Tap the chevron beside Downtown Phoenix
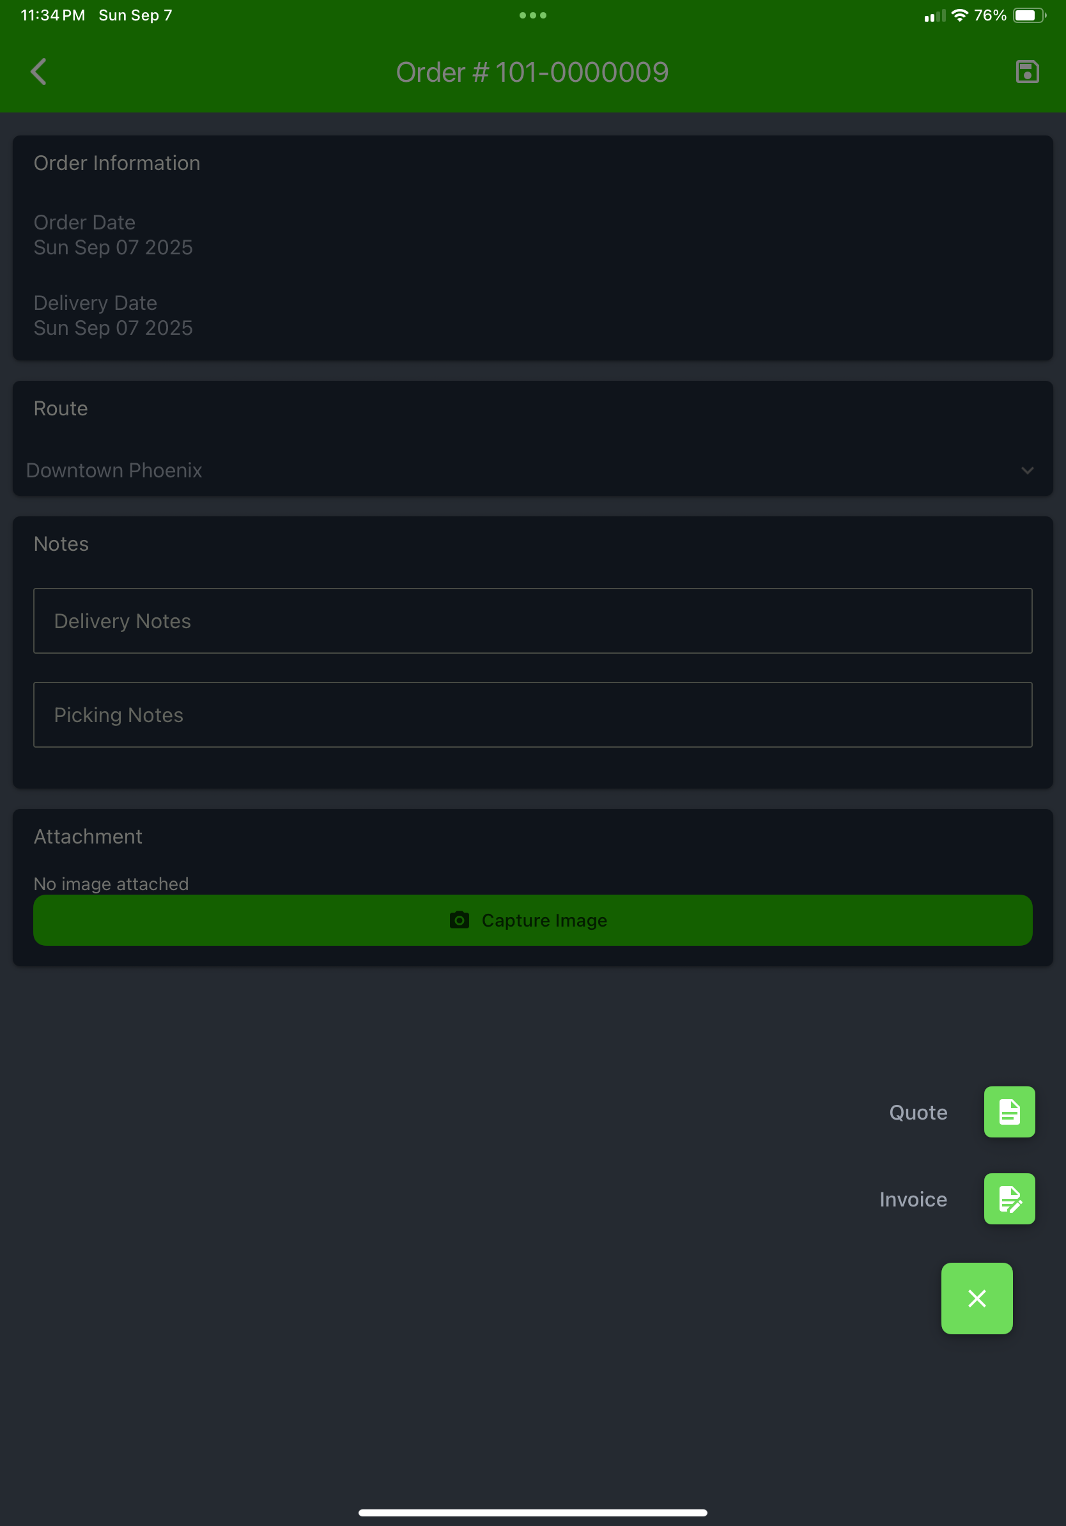 (x=1027, y=470)
